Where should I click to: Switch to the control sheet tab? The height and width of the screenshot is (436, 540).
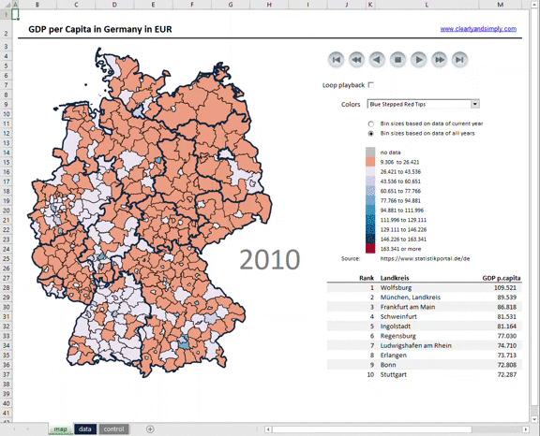[113, 429]
